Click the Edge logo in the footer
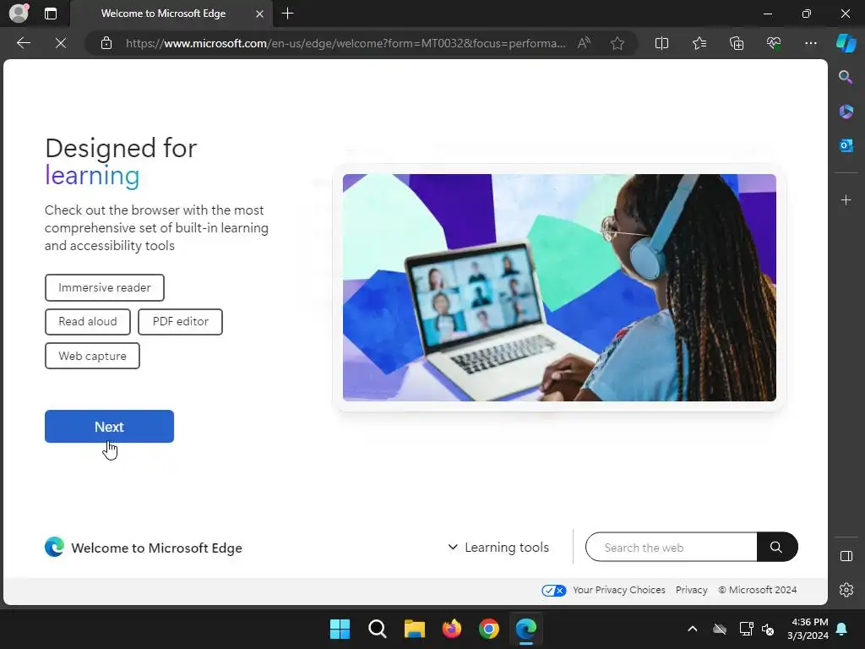The width and height of the screenshot is (865, 649). (x=54, y=547)
